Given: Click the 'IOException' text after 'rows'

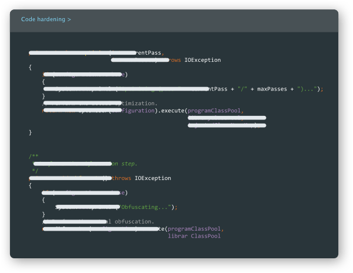Looking at the screenshot, I should click(202, 60).
